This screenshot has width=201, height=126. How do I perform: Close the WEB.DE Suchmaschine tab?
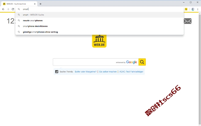(35, 4)
